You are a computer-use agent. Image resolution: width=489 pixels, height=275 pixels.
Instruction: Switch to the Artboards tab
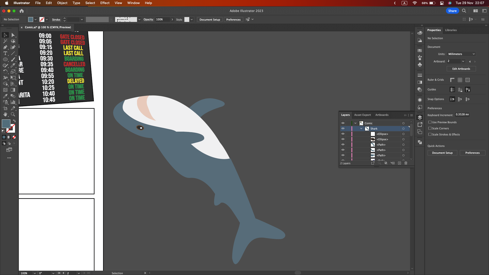pos(382,115)
